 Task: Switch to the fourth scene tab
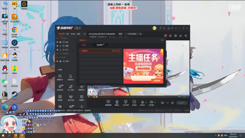click(x=78, y=34)
